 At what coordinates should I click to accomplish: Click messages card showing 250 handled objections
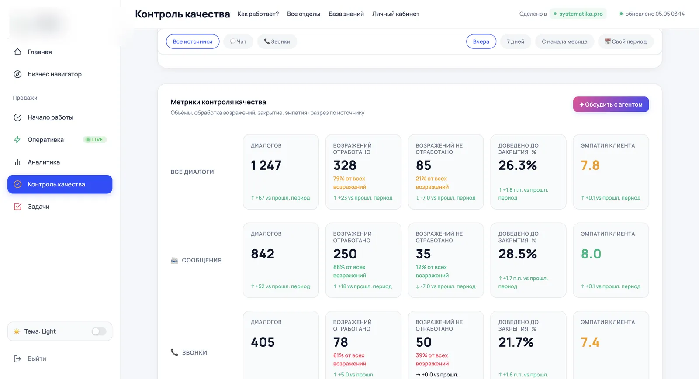coord(363,260)
